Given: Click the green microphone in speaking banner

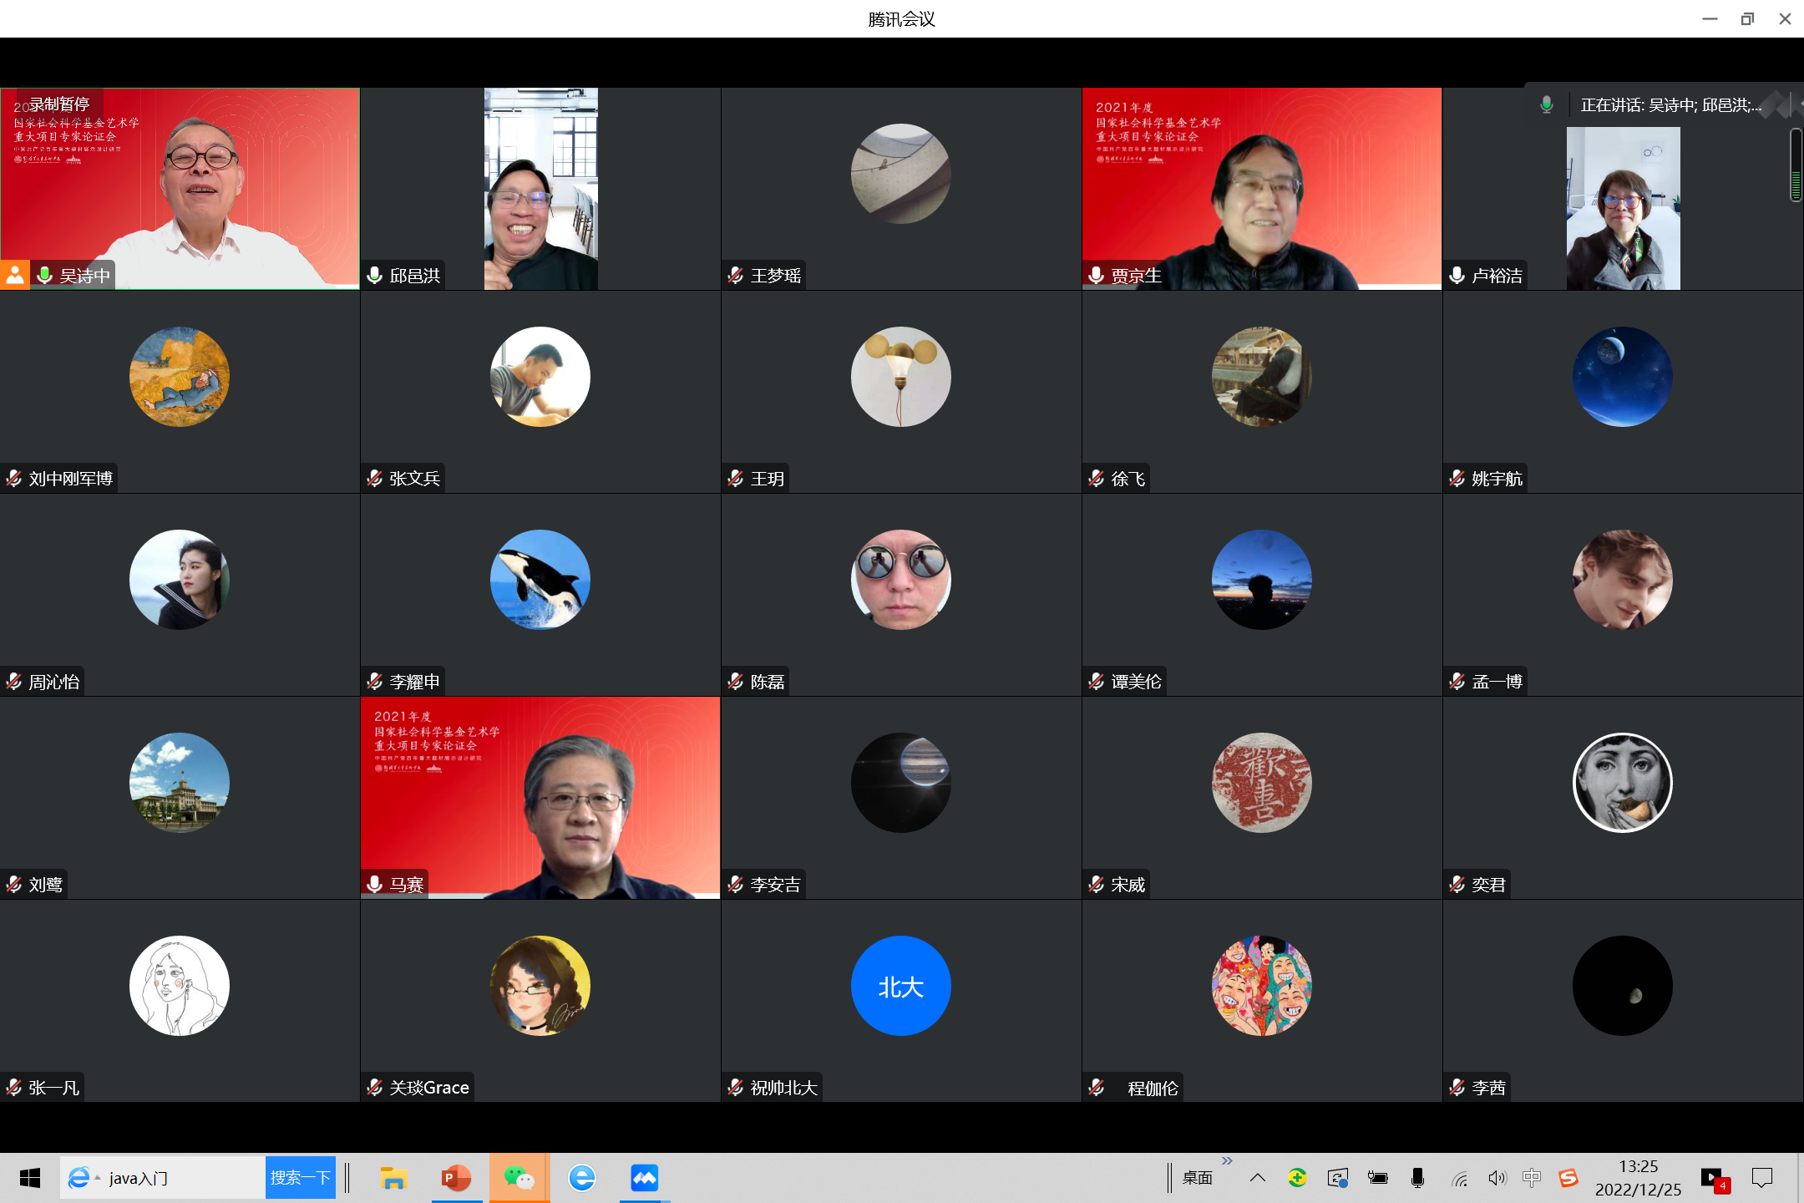Looking at the screenshot, I should coord(1547,105).
